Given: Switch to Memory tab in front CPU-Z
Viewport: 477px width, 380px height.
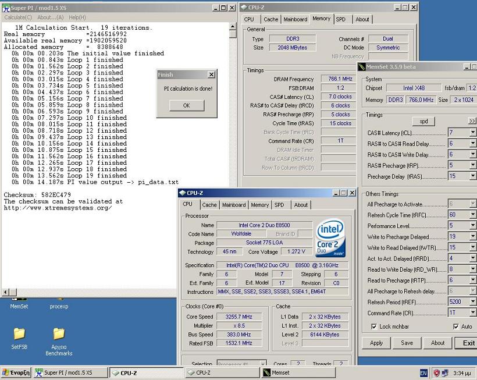Looking at the screenshot, I should (x=259, y=205).
